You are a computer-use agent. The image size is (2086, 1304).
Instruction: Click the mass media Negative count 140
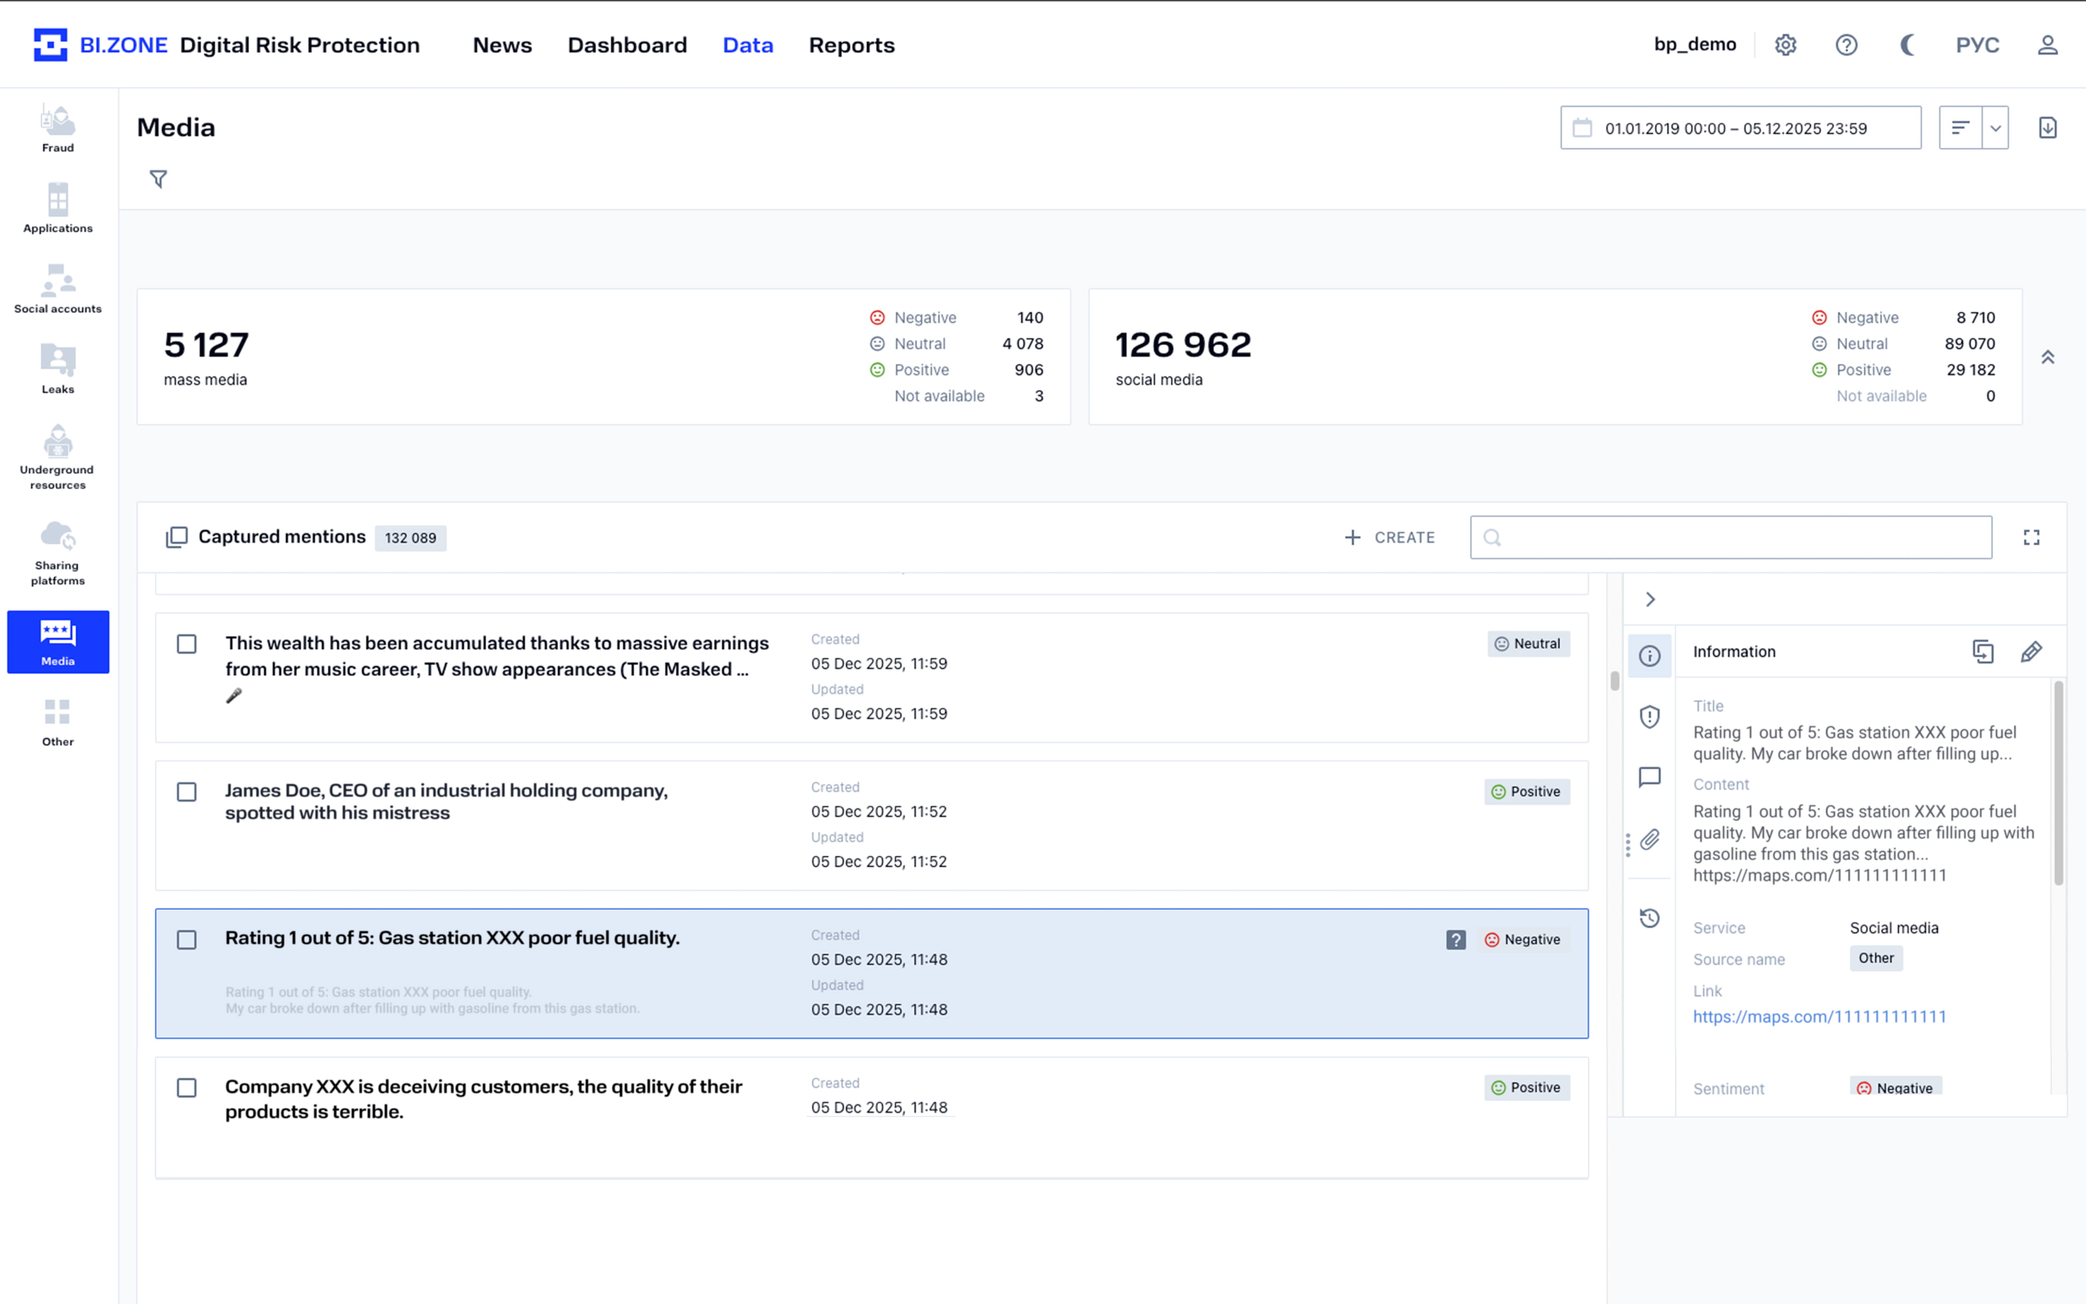click(1030, 317)
